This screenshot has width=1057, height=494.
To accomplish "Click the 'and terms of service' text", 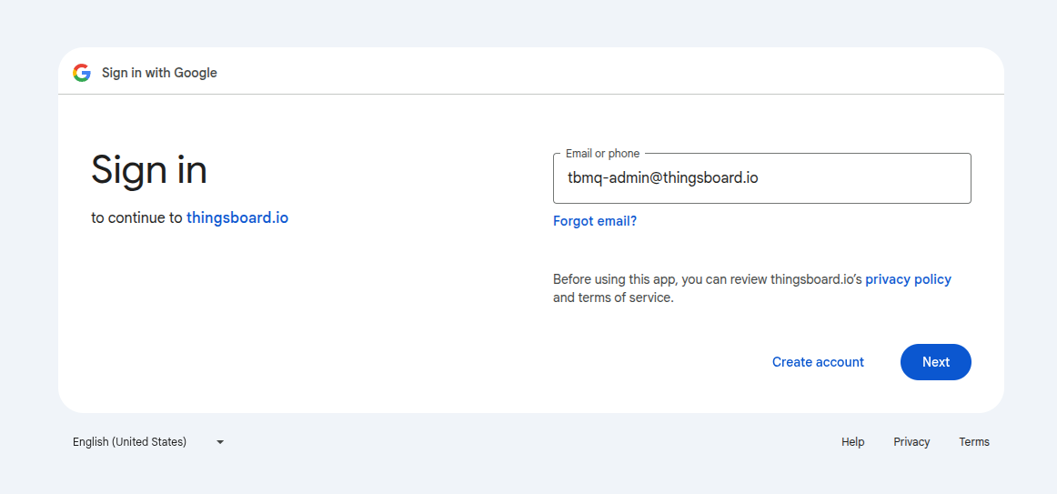I will tap(613, 297).
